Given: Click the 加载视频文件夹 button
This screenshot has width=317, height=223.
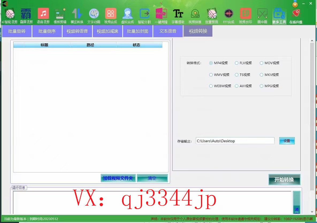Looking at the screenshot, I should coord(118,178).
